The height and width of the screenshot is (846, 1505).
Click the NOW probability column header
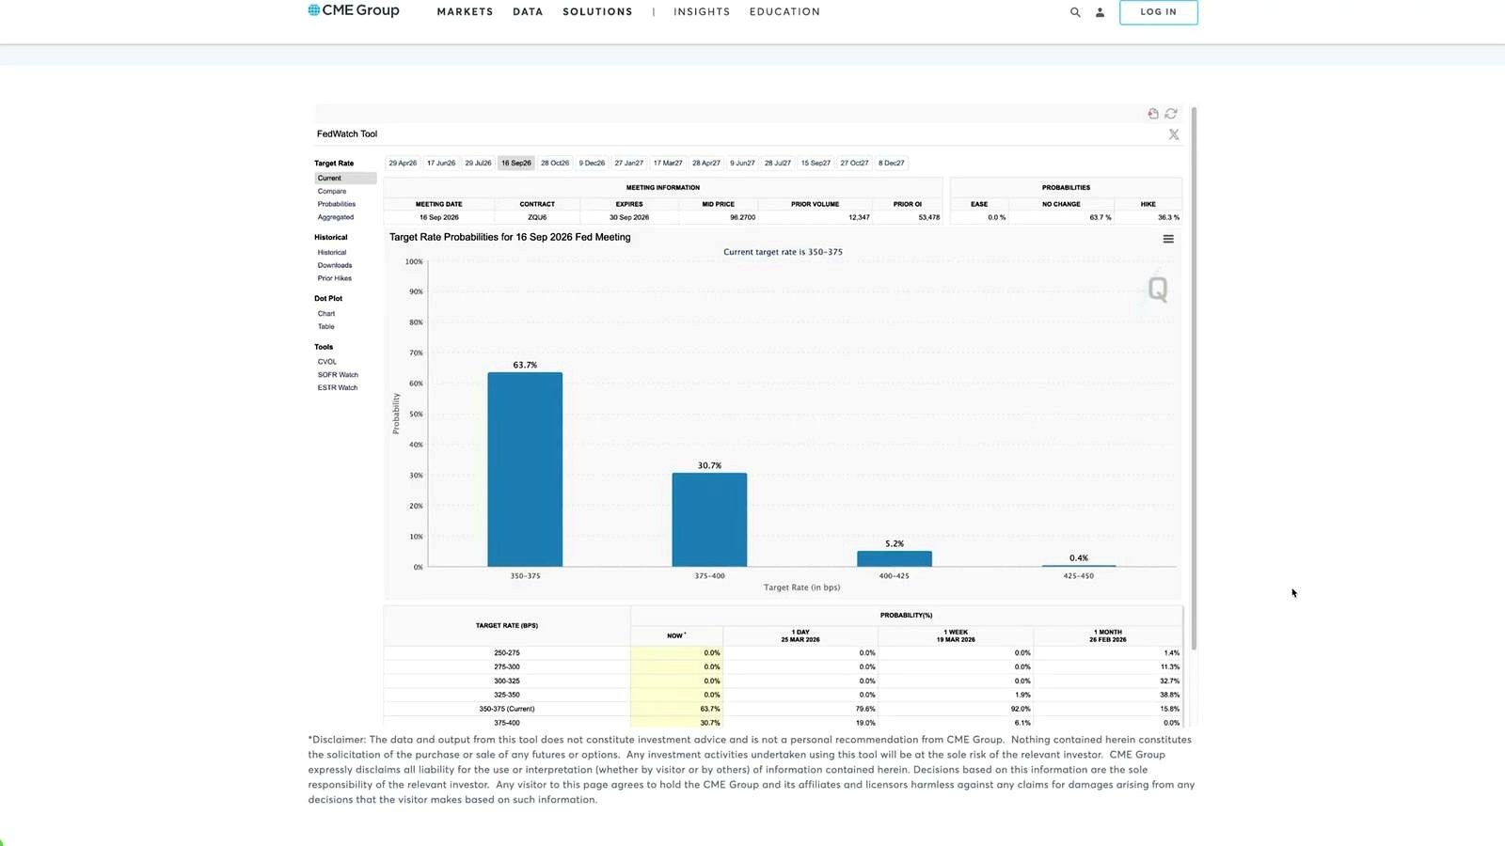coord(676,635)
